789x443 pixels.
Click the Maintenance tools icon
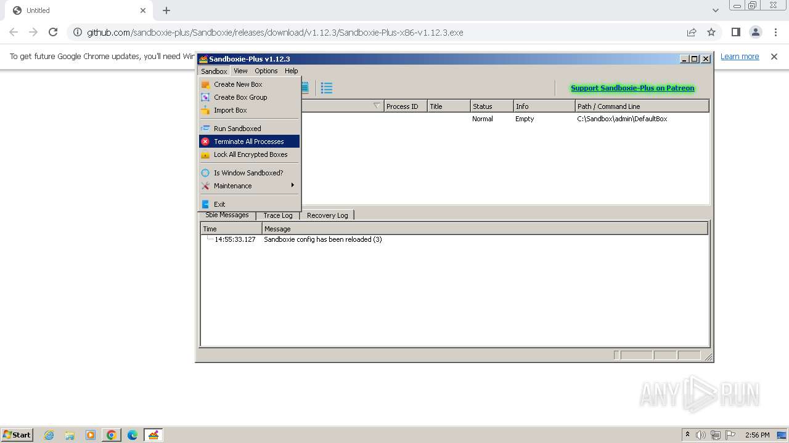(x=205, y=186)
